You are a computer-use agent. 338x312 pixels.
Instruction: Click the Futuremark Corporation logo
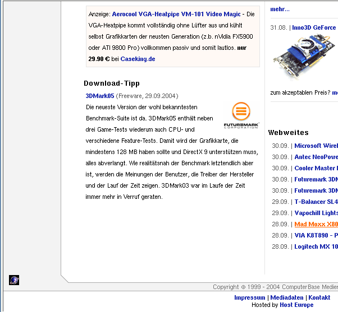[x=241, y=115]
